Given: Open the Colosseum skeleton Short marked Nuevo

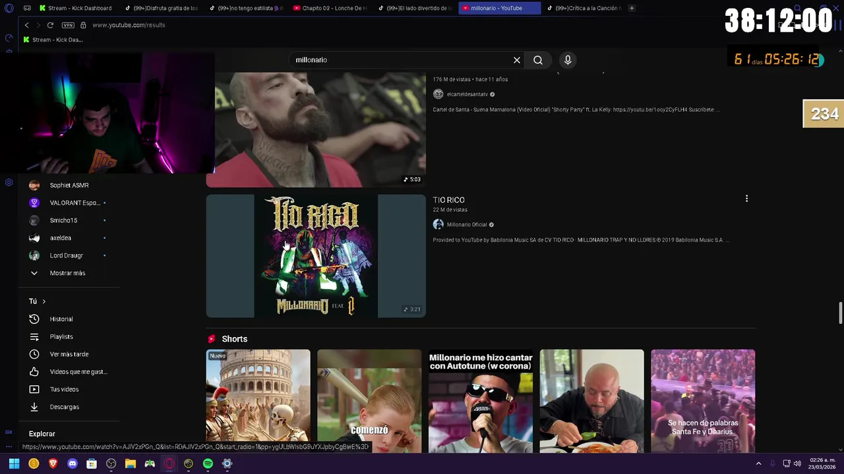Looking at the screenshot, I should pyautogui.click(x=258, y=401).
